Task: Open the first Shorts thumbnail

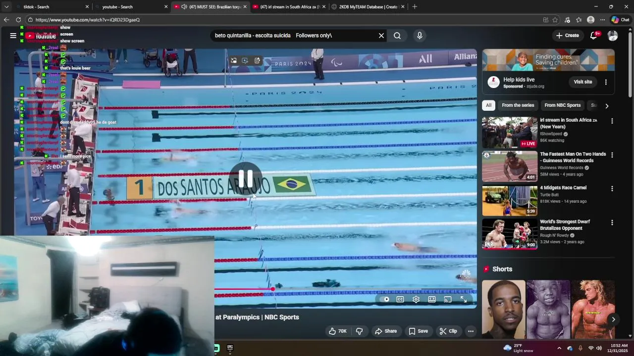Action: (x=504, y=310)
